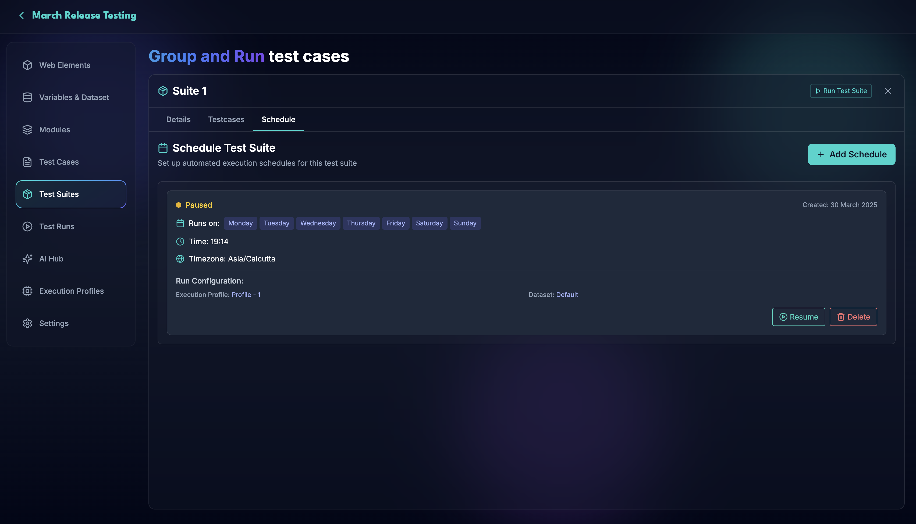Click Profile - 1 execution profile link

[x=246, y=295]
